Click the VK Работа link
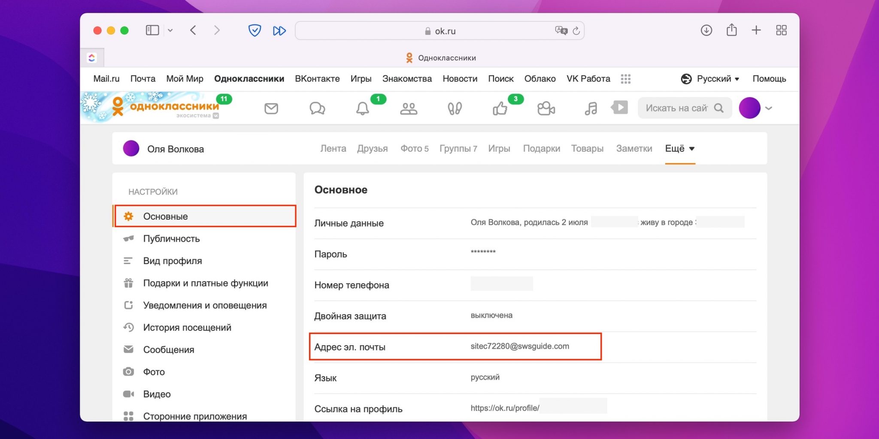 point(588,79)
